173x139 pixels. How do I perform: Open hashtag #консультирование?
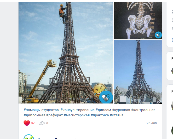click(77, 110)
